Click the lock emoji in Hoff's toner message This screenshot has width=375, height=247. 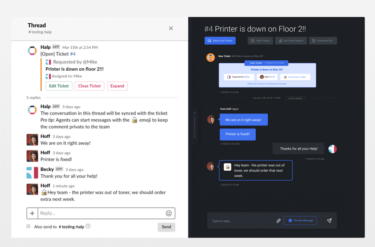coord(44,192)
